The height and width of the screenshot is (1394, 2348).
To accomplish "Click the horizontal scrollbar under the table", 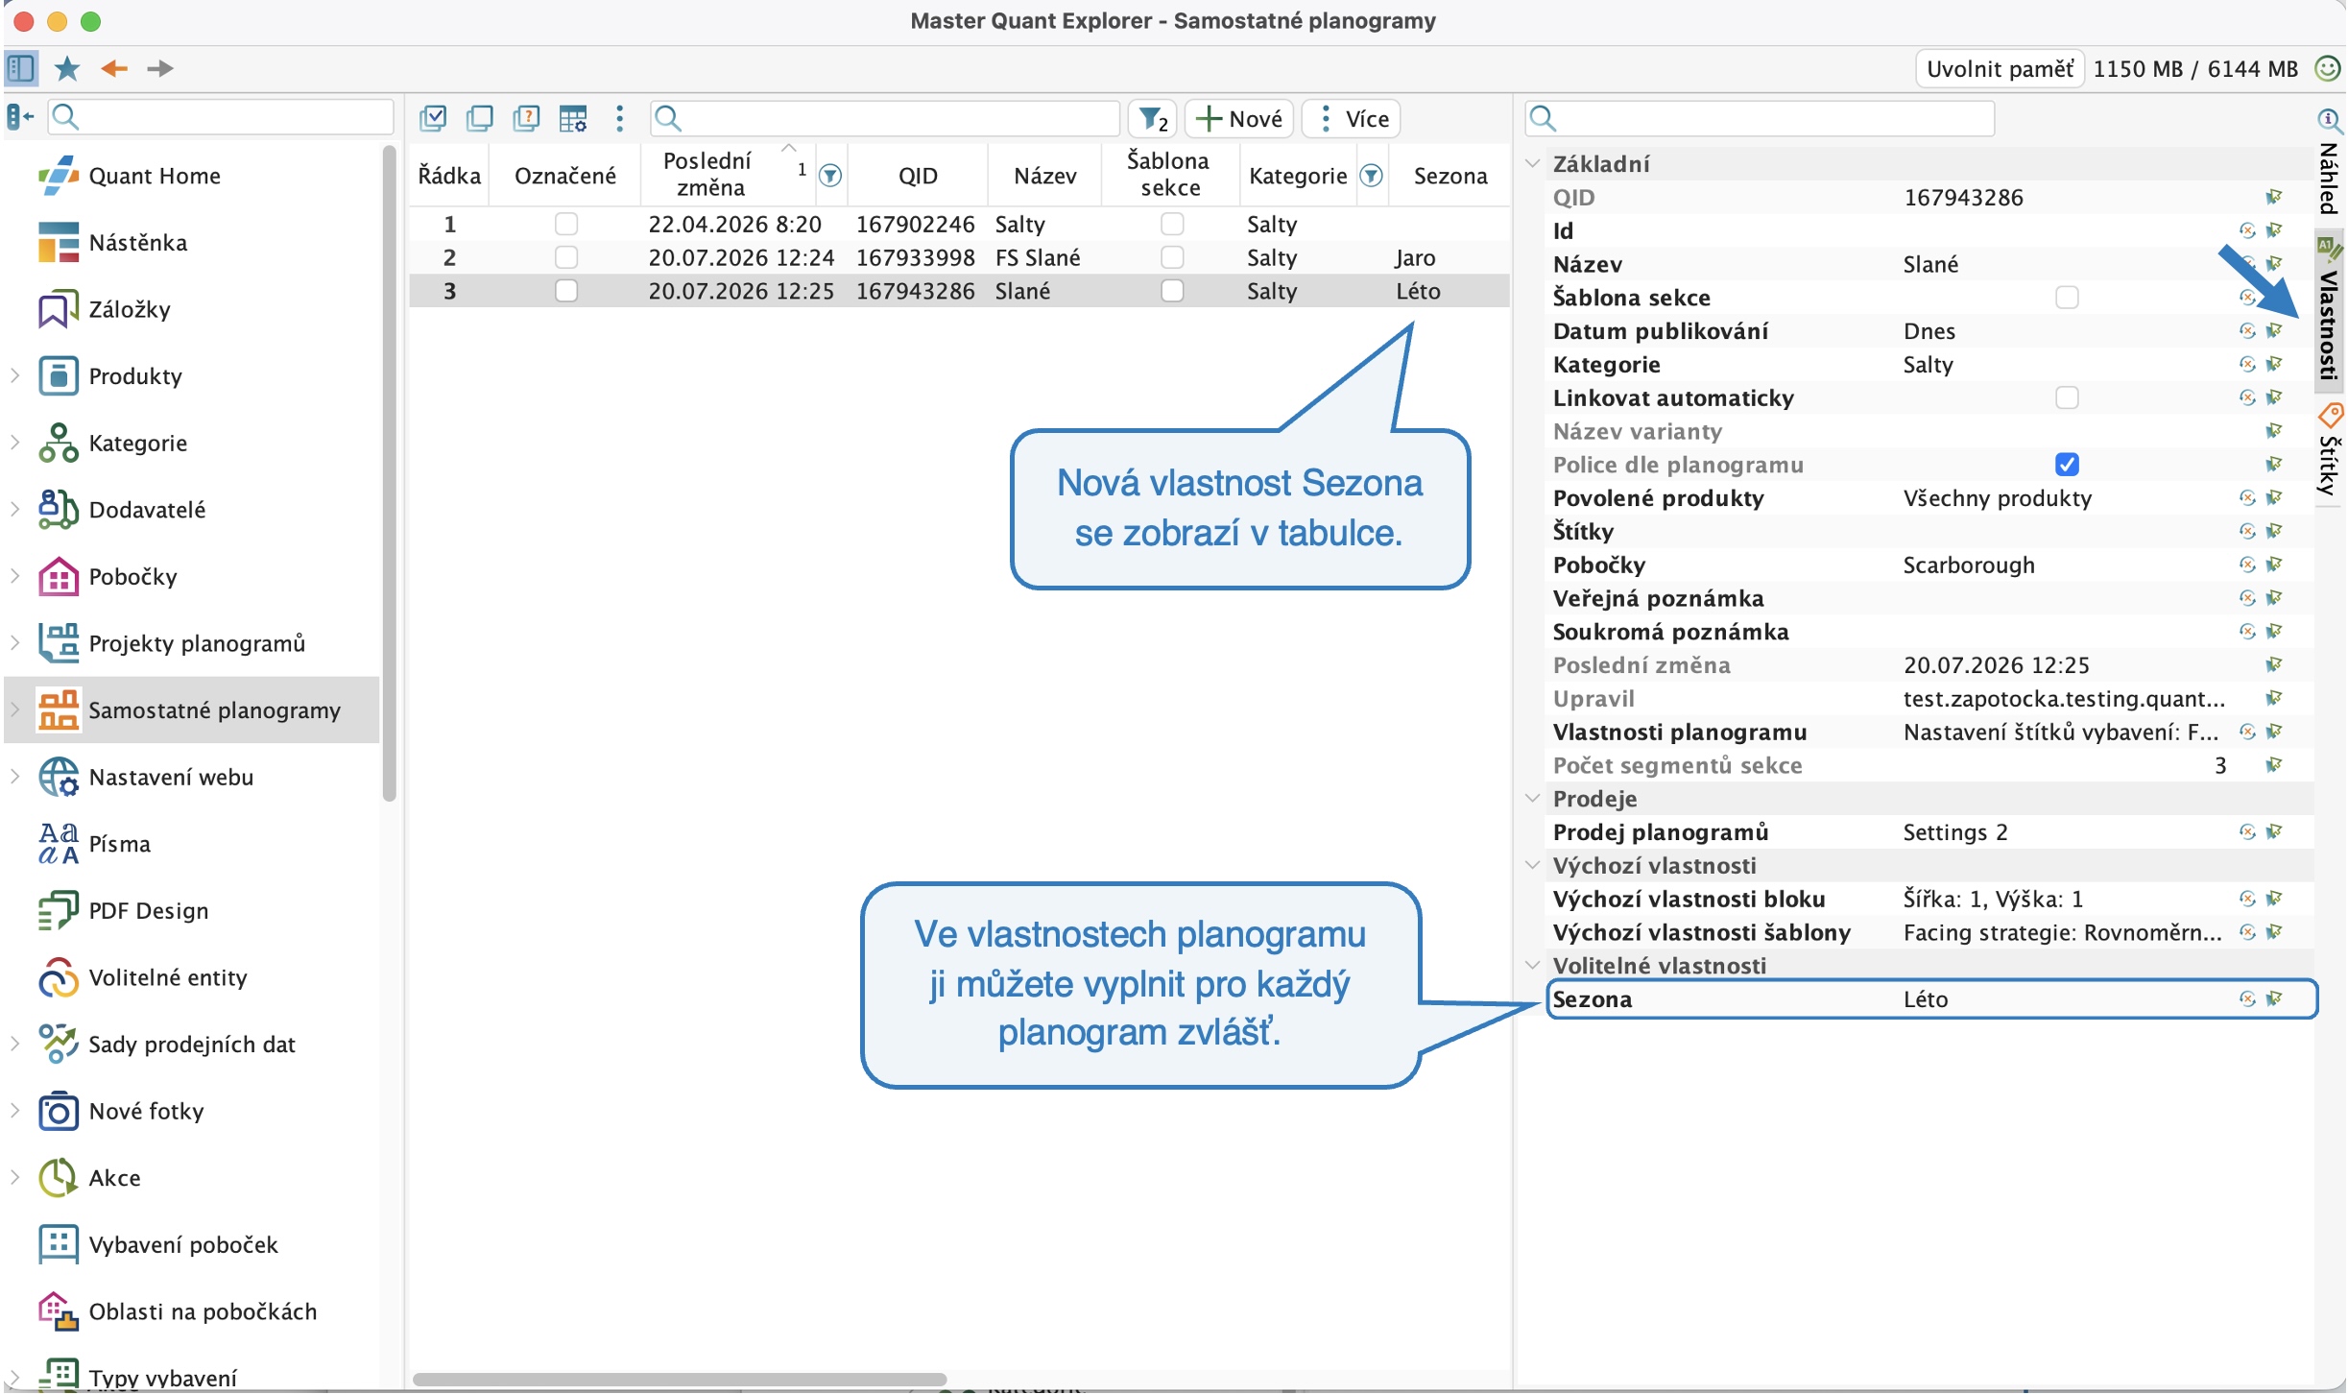I will pyautogui.click(x=680, y=1379).
